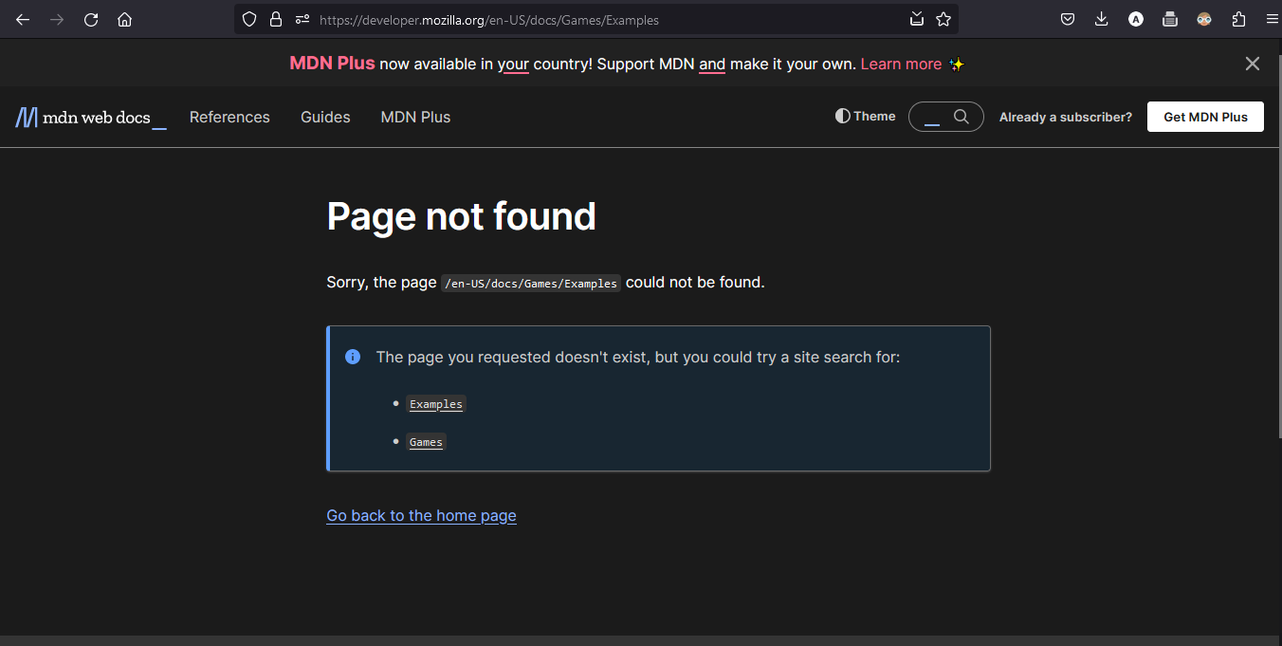Search the site for Games
Viewport: 1282px width, 646px height.
point(426,441)
